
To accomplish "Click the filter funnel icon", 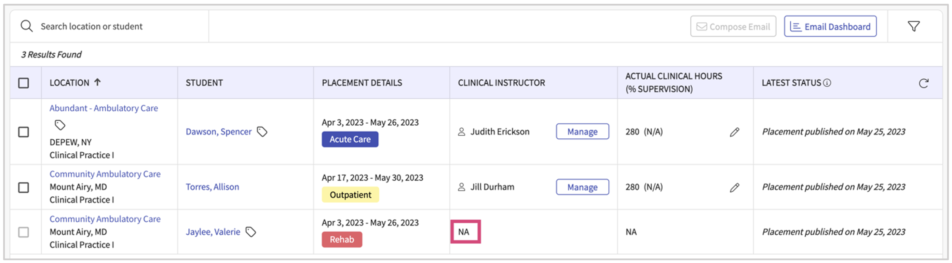I will (x=914, y=26).
